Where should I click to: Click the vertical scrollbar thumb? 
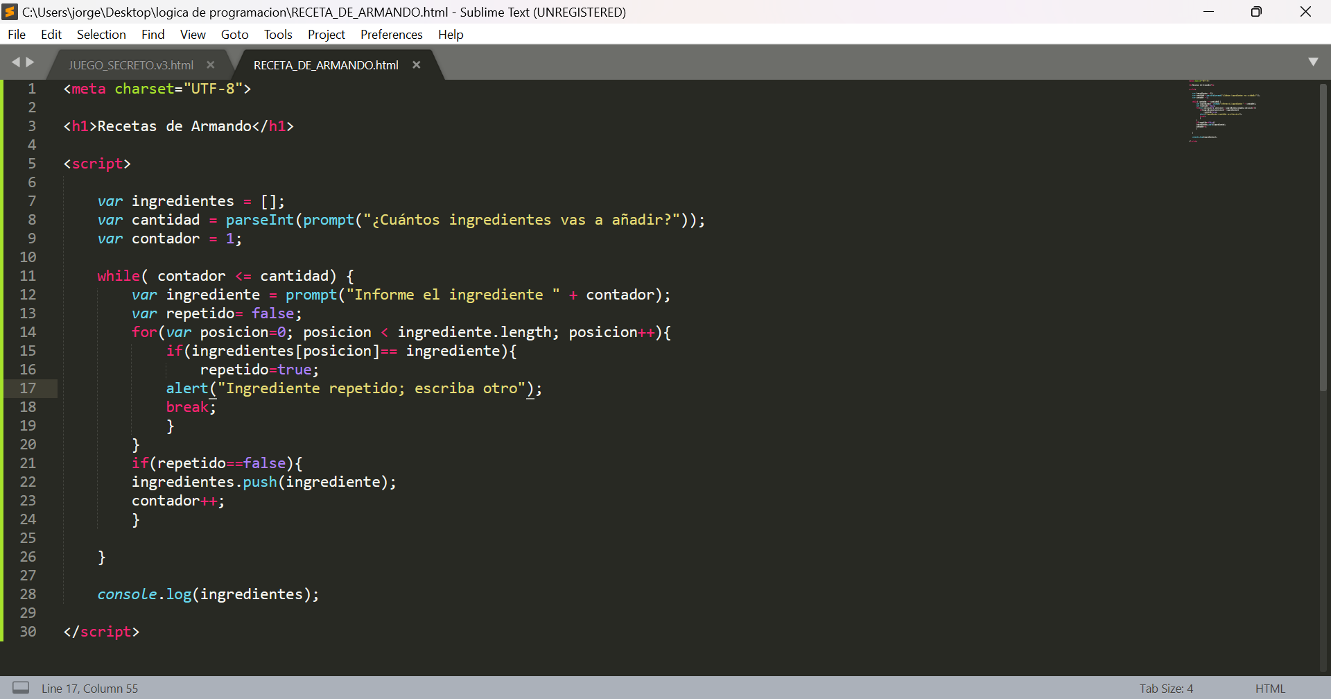tap(1323, 236)
